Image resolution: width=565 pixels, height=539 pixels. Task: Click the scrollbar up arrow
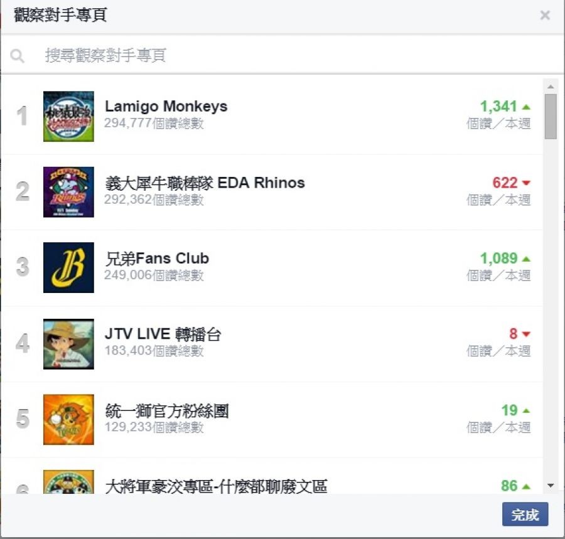pos(551,87)
